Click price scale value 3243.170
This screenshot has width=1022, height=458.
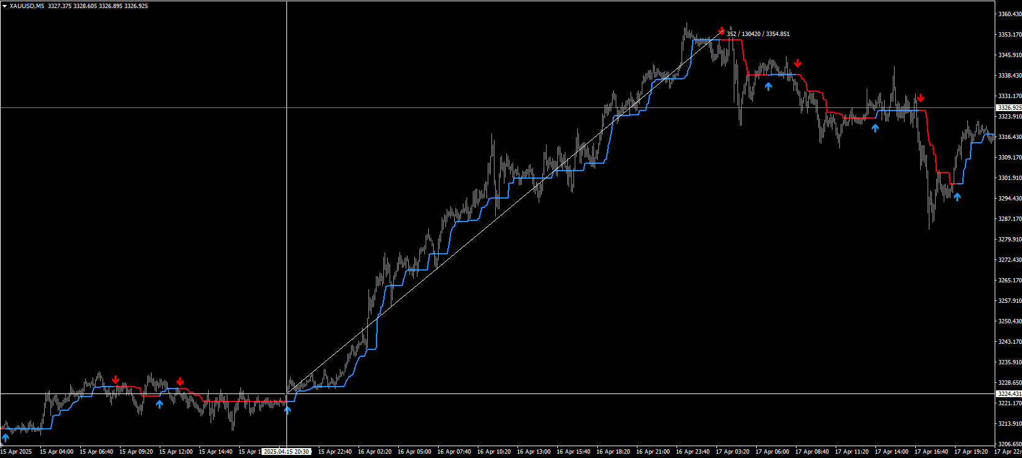(x=1010, y=342)
